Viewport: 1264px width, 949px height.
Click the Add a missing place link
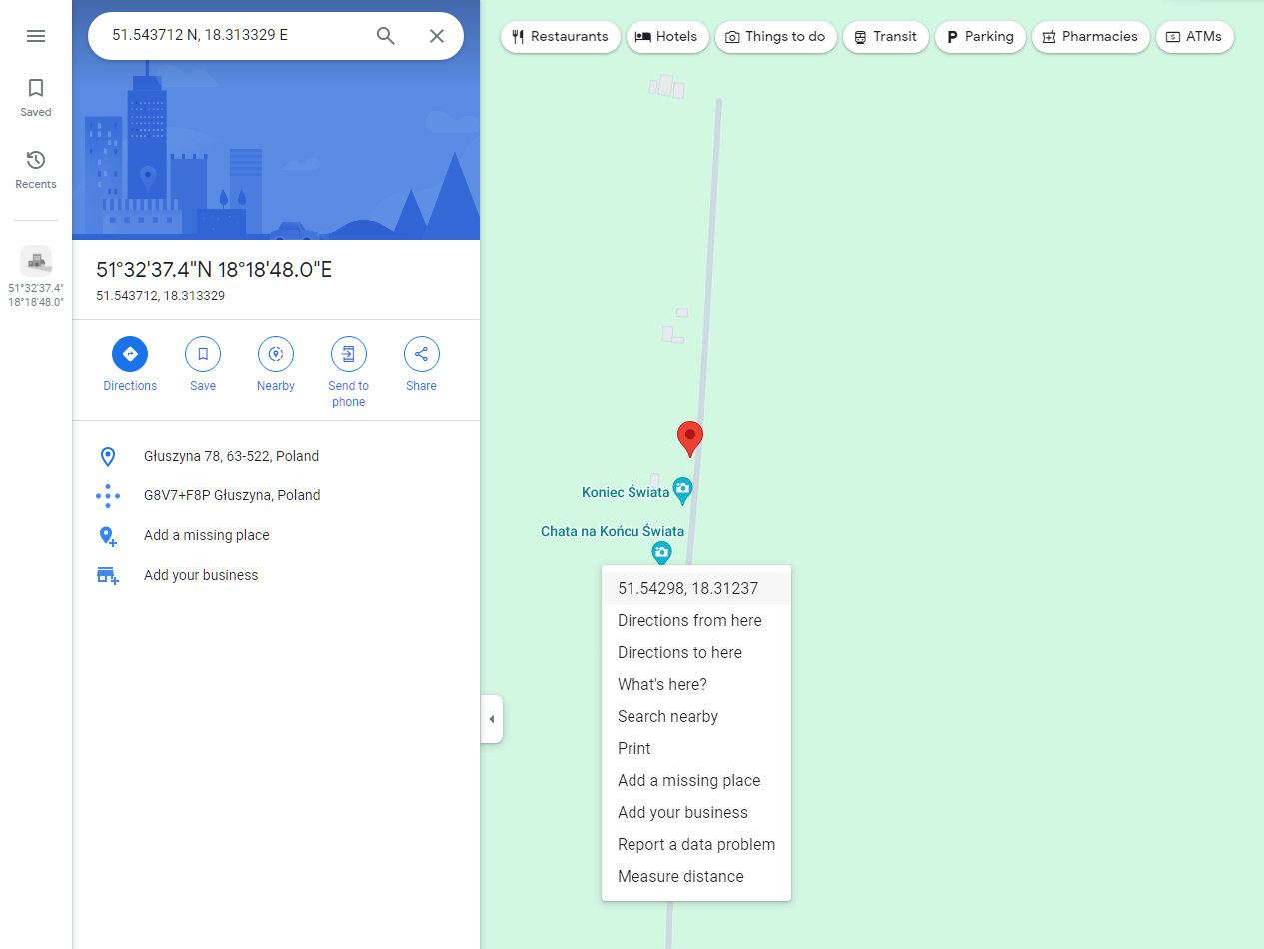click(206, 535)
